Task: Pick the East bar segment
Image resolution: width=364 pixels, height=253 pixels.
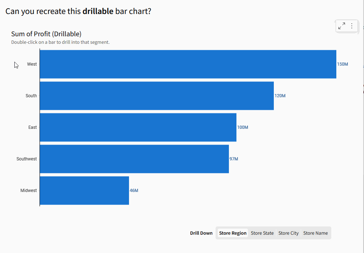Action: coord(138,127)
